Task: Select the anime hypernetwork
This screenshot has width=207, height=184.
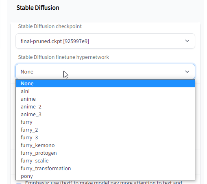Action: tap(105, 99)
